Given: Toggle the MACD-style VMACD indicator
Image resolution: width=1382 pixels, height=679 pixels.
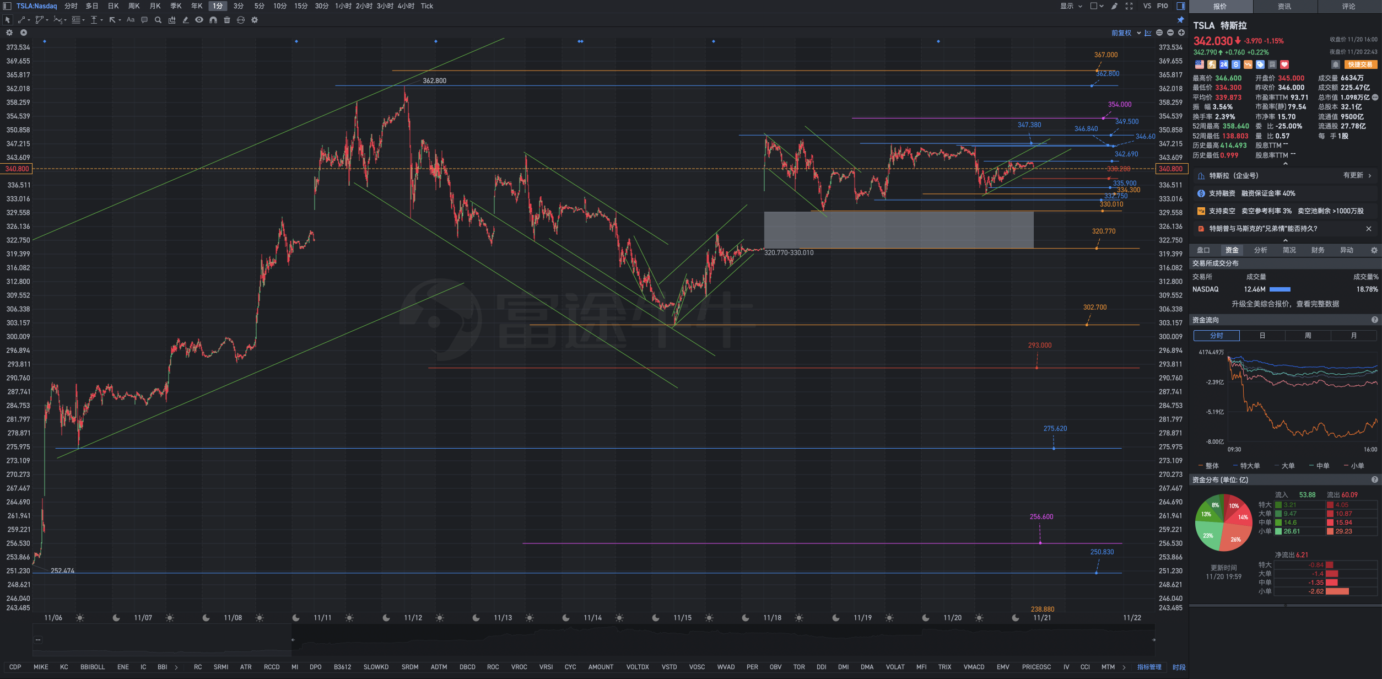Looking at the screenshot, I should 974,667.
